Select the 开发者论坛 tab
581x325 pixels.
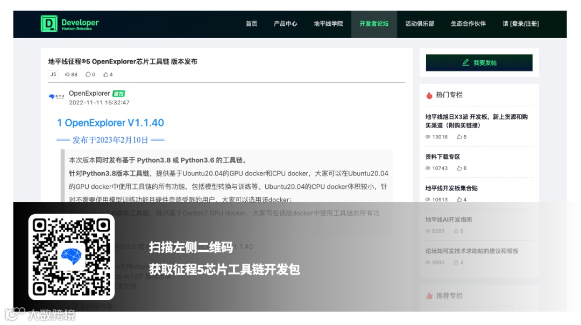tap(374, 24)
